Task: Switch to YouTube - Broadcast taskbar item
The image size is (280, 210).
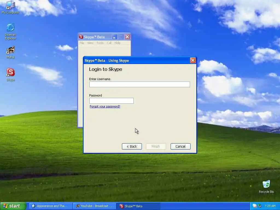Action: [x=94, y=206]
